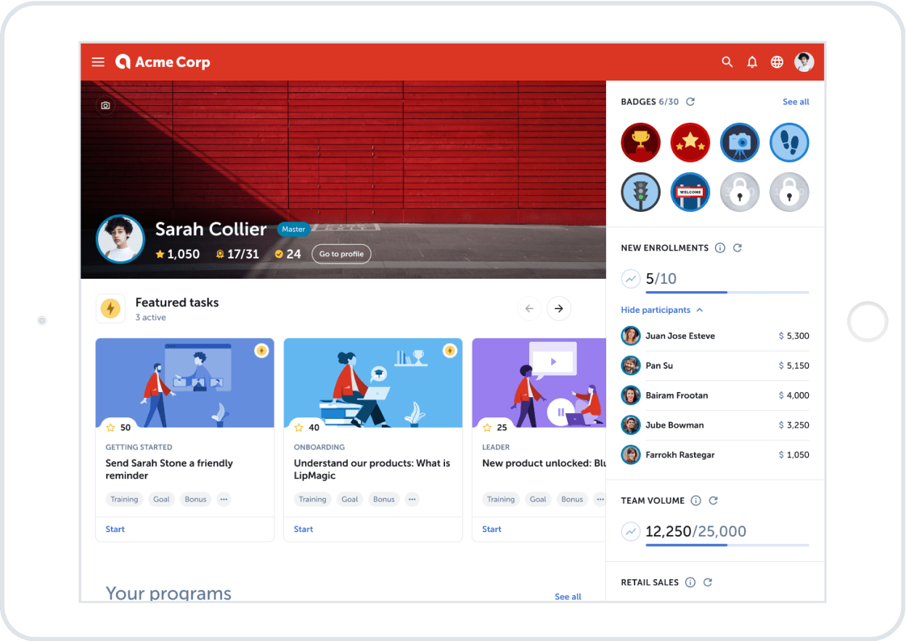This screenshot has height=641, width=906.
Task: Click Training tag on Leader card
Action: [x=501, y=499]
